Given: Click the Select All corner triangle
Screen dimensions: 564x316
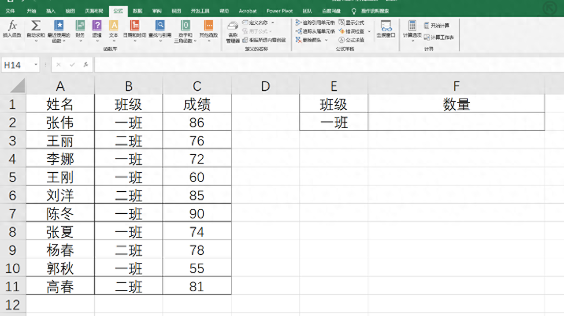Looking at the screenshot, I should point(18,86).
